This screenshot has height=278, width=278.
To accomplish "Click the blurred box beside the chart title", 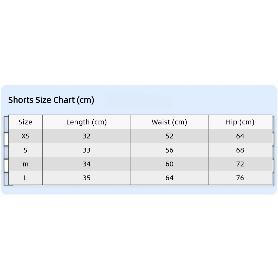I will [139, 100].
